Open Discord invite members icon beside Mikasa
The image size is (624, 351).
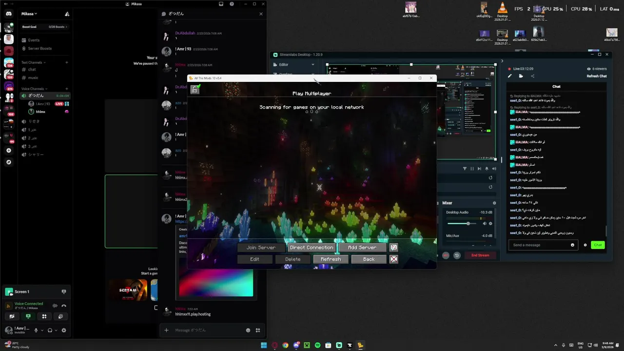click(67, 14)
